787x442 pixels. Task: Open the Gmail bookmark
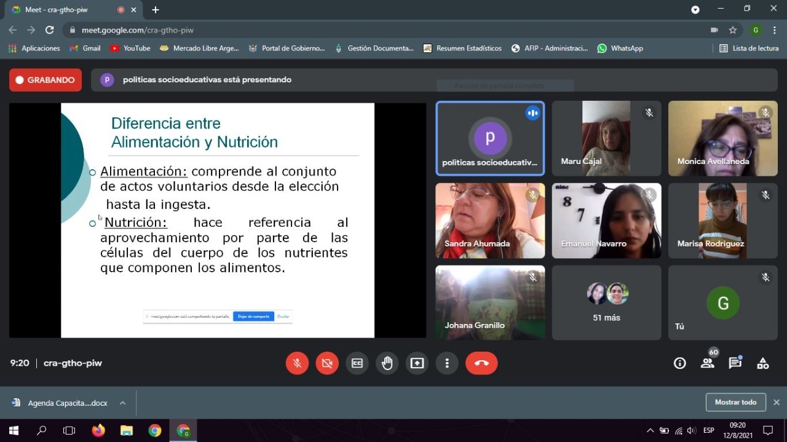coord(85,48)
